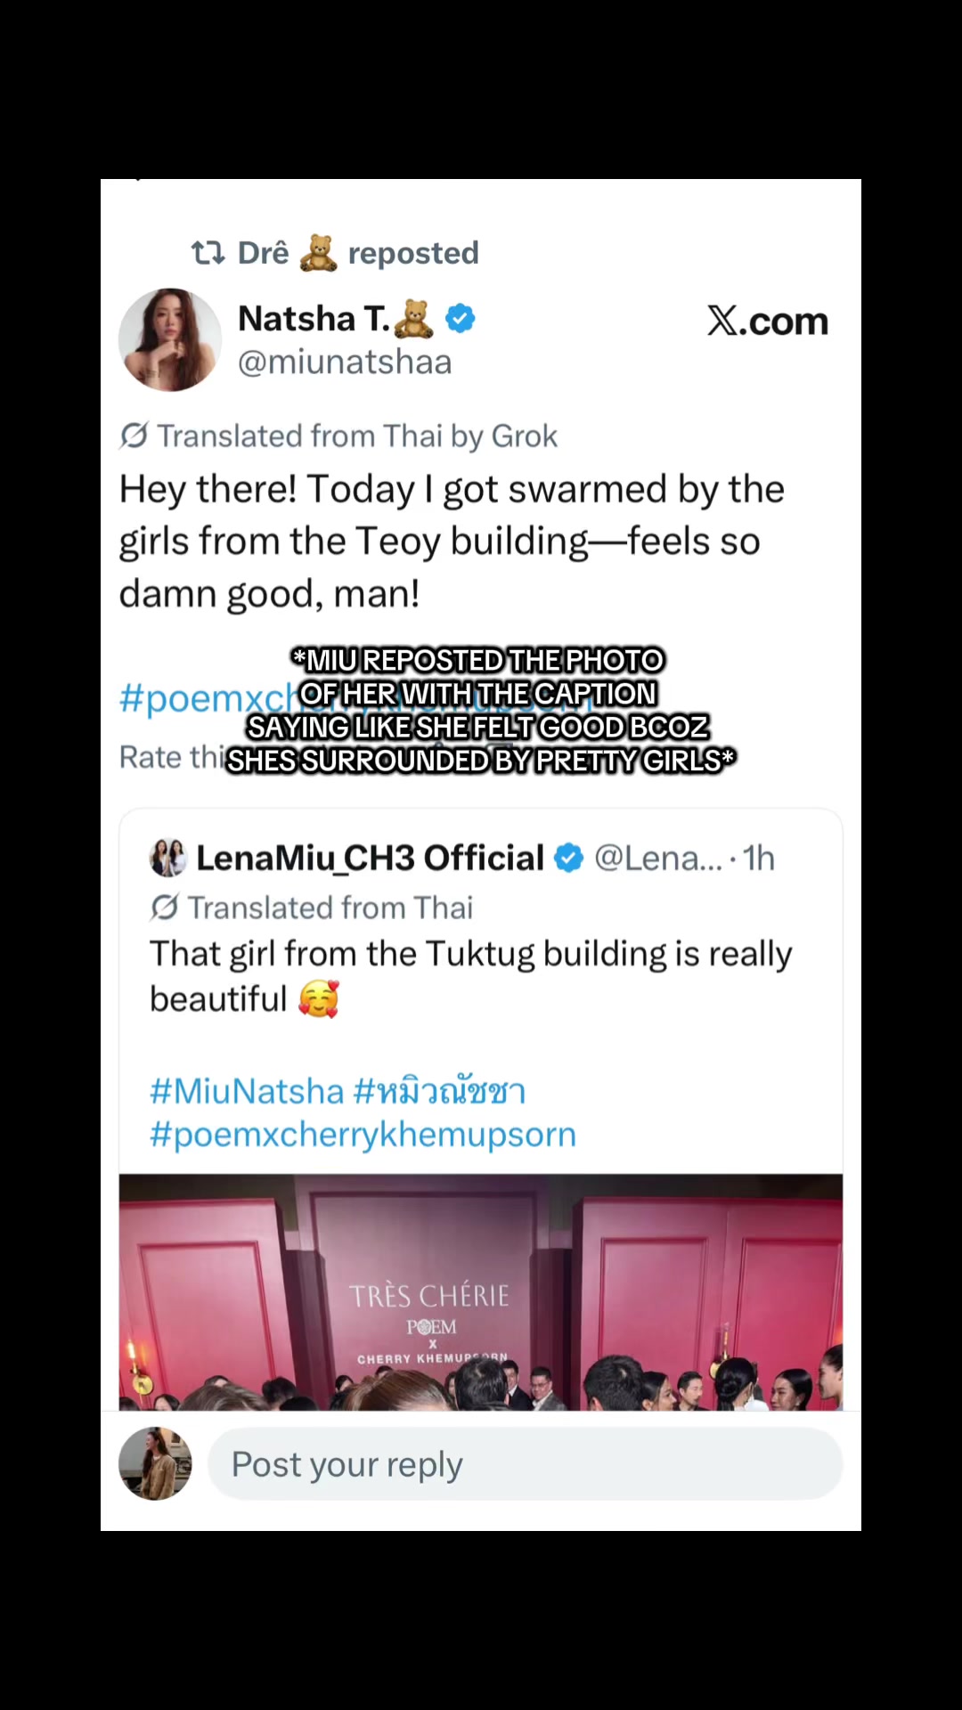Screen dimensions: 962x1710
Task: Click the 'Post your reply' input field
Action: pos(525,1464)
